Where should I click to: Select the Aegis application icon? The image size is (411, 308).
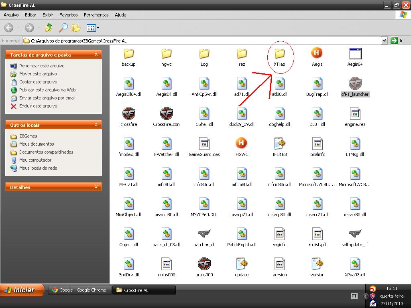pyautogui.click(x=317, y=53)
